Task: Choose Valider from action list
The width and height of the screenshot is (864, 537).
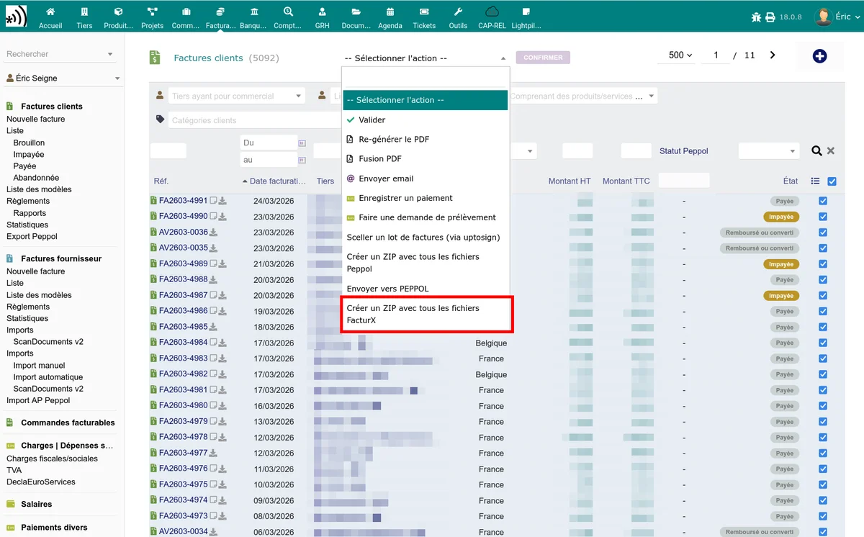Action: 426,120
